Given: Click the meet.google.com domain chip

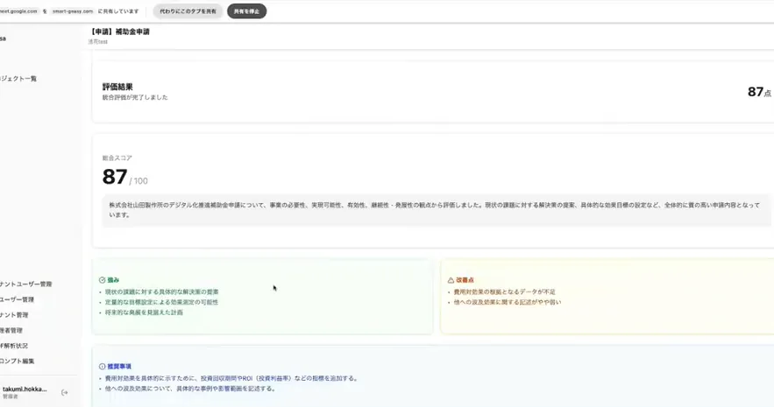Looking at the screenshot, I should click(18, 11).
